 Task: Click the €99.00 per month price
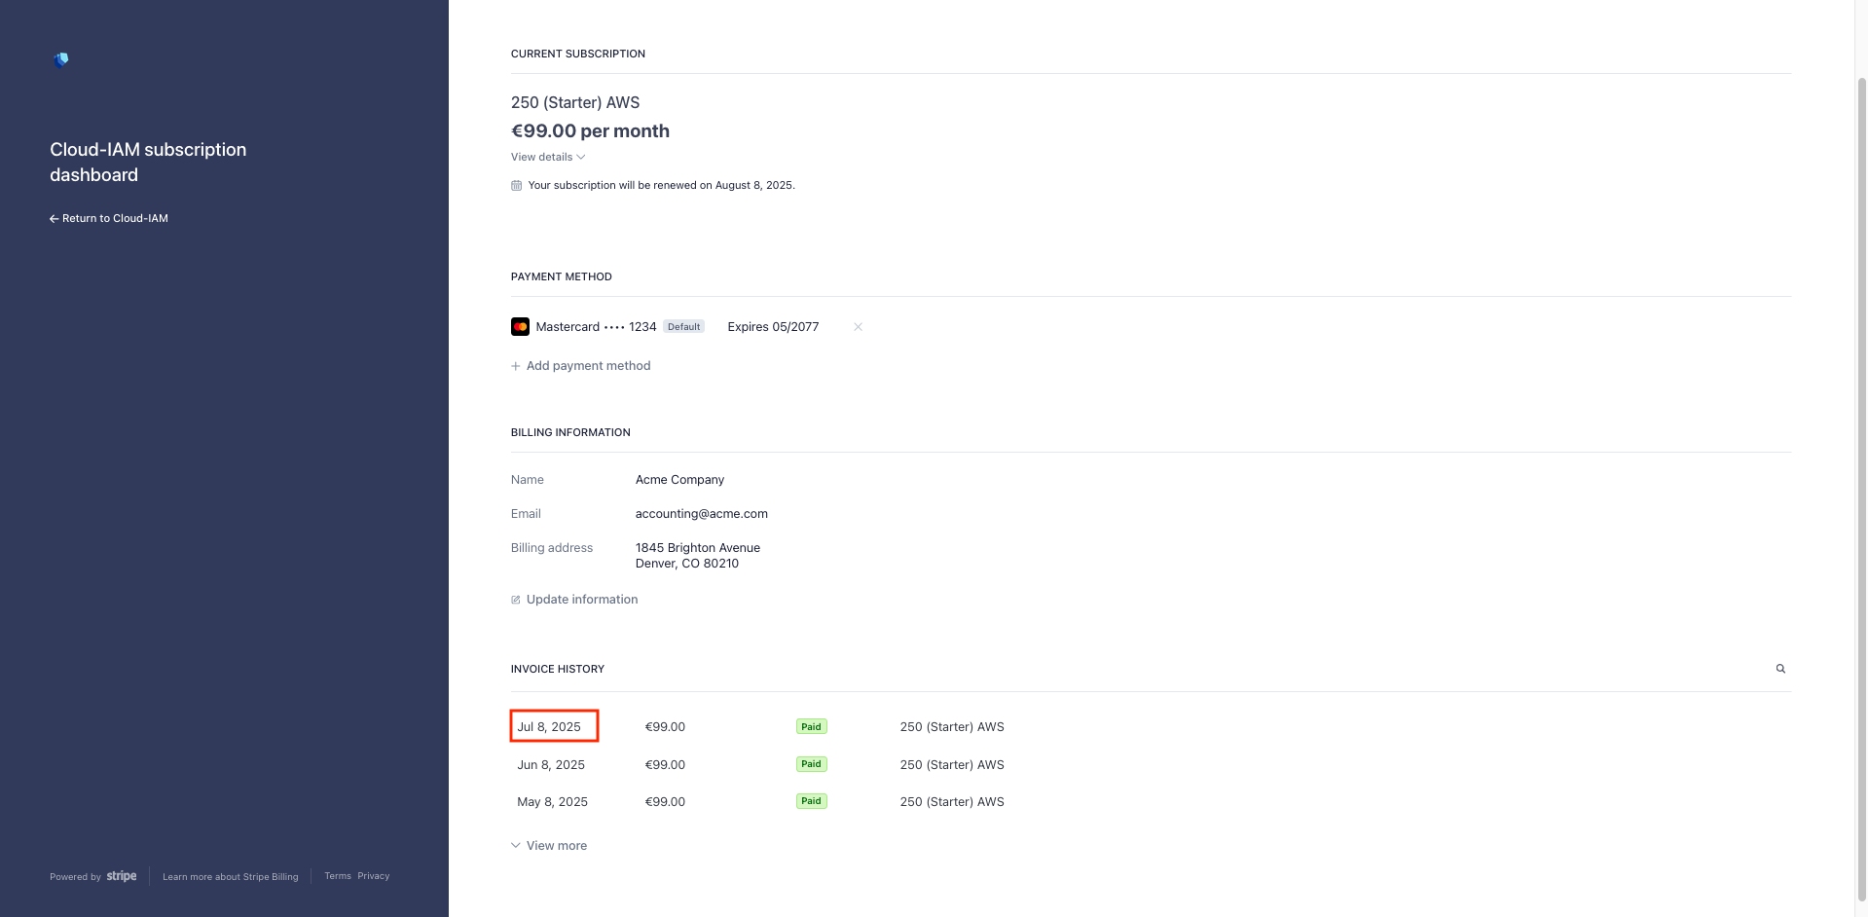pyautogui.click(x=590, y=131)
